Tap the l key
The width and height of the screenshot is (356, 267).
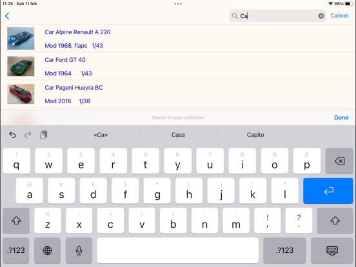coord(284,191)
